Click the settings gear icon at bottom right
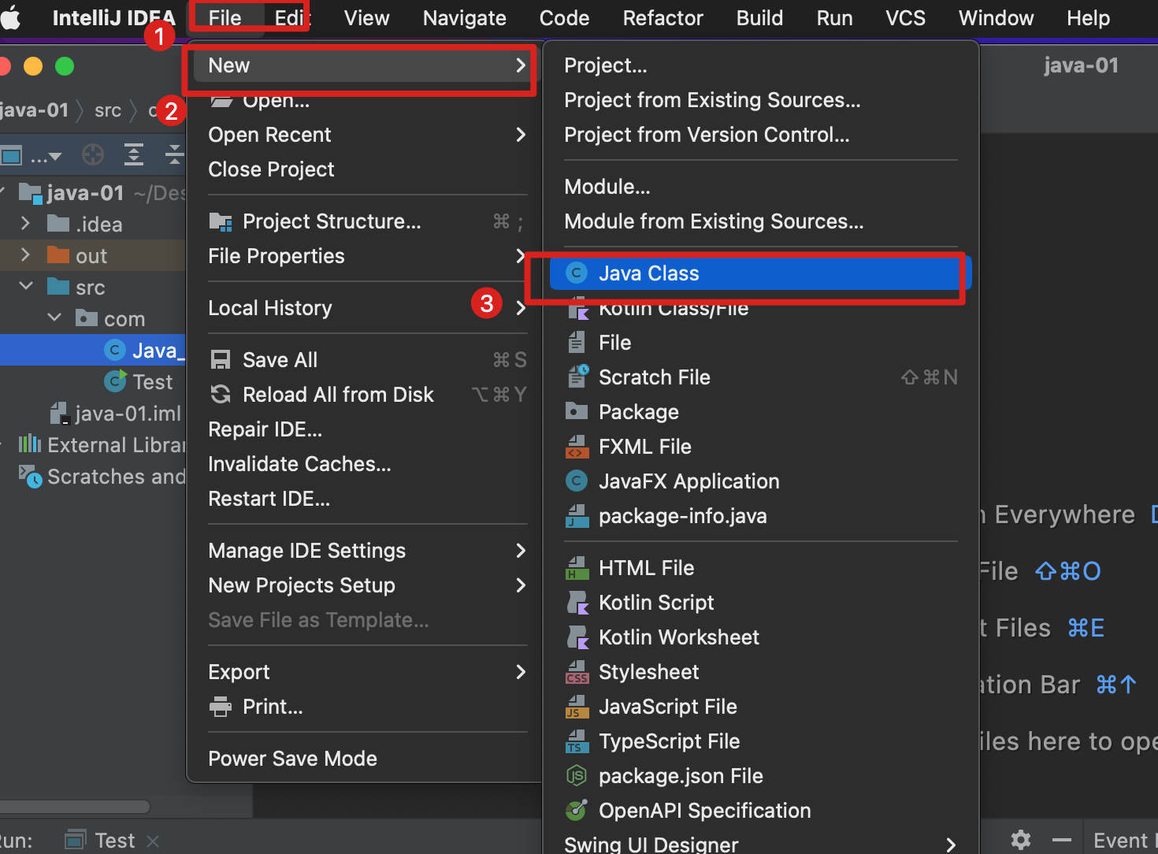The image size is (1158, 854). point(1021,840)
